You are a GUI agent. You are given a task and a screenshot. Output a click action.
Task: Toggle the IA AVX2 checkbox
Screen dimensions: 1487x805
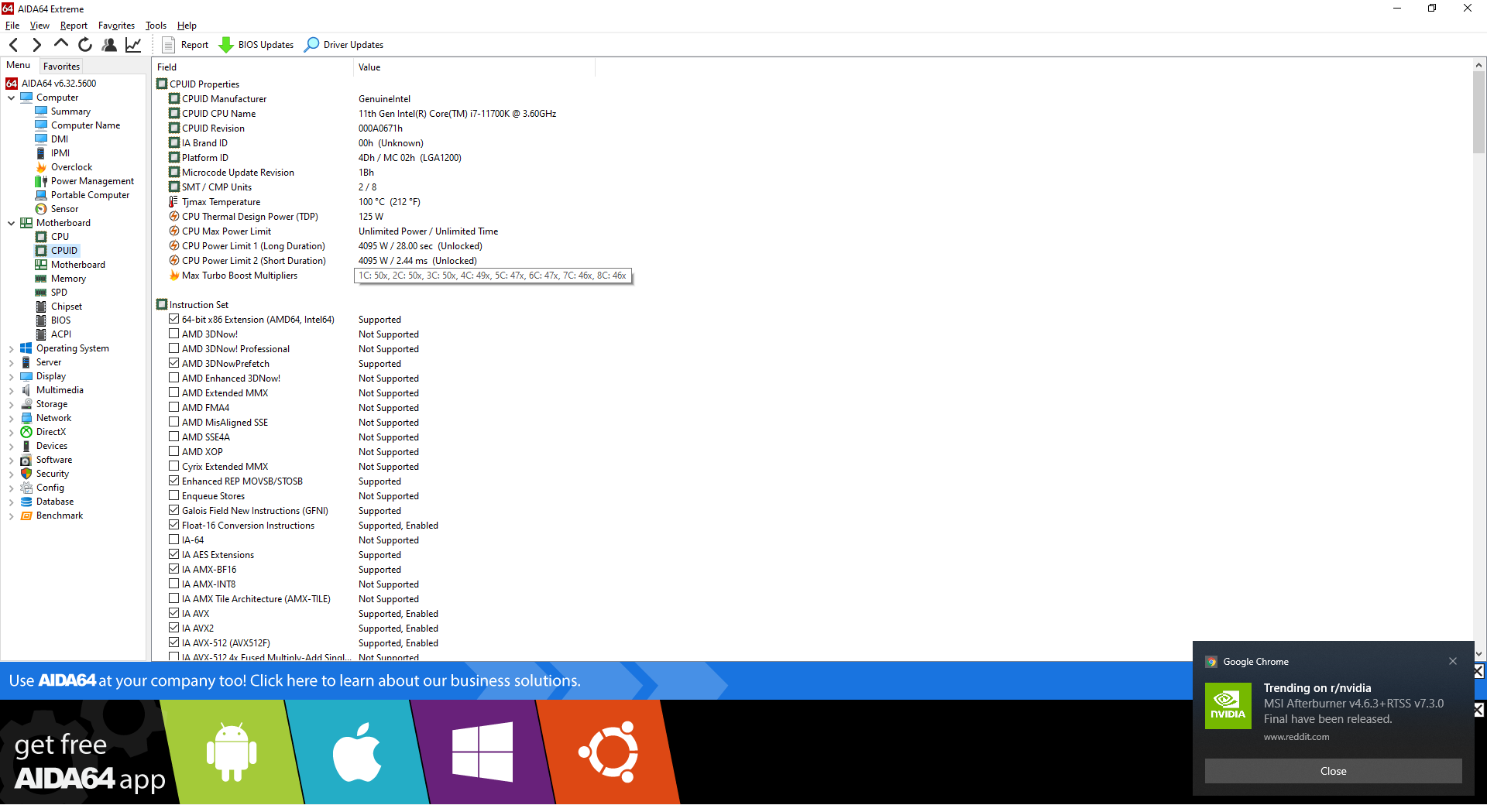pyautogui.click(x=174, y=629)
